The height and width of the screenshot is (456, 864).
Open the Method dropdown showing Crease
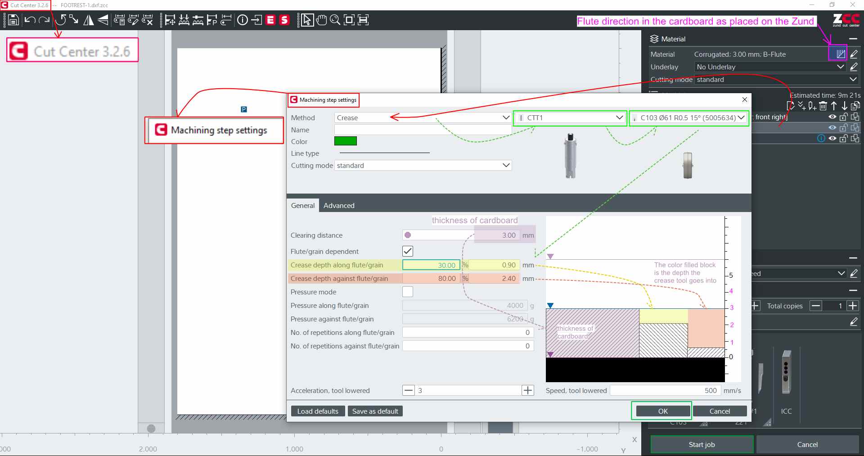click(423, 117)
